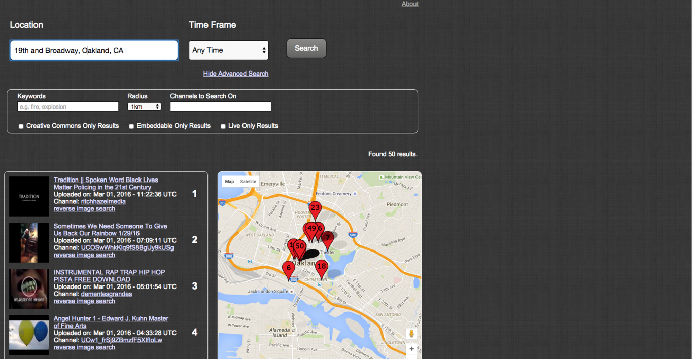This screenshot has height=359, width=693.
Task: Click the balloons thumbnail for result 4
Action: (x=29, y=335)
